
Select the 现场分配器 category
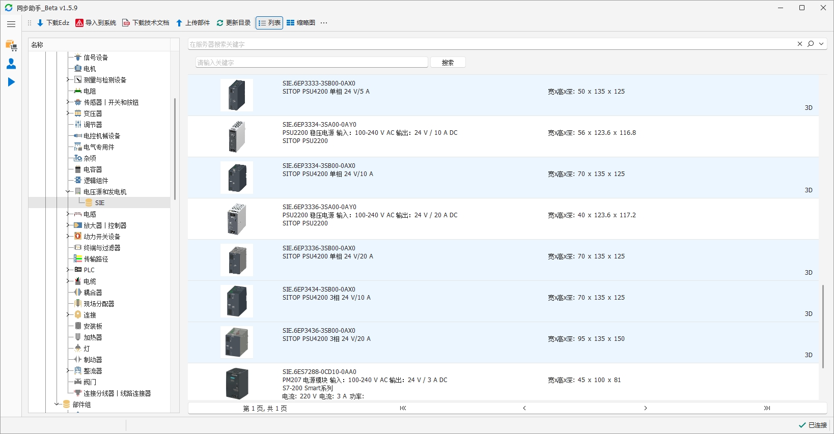(x=99, y=304)
